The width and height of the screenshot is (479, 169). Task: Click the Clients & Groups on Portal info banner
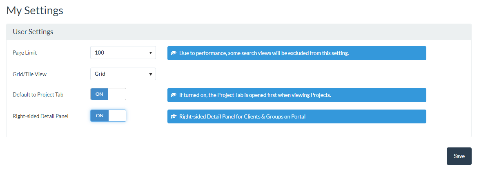pos(296,116)
